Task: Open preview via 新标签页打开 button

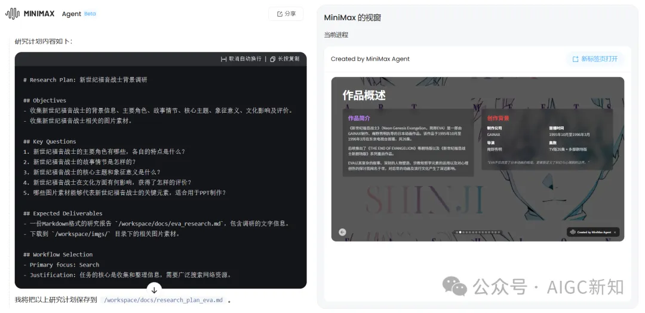Action: pos(595,59)
